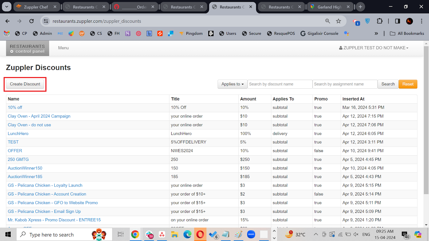Image resolution: width=429 pixels, height=241 pixels.
Task: Open Mr. Kabob Xpress - Promo Discount - ENTREE15
Action: pos(54,220)
